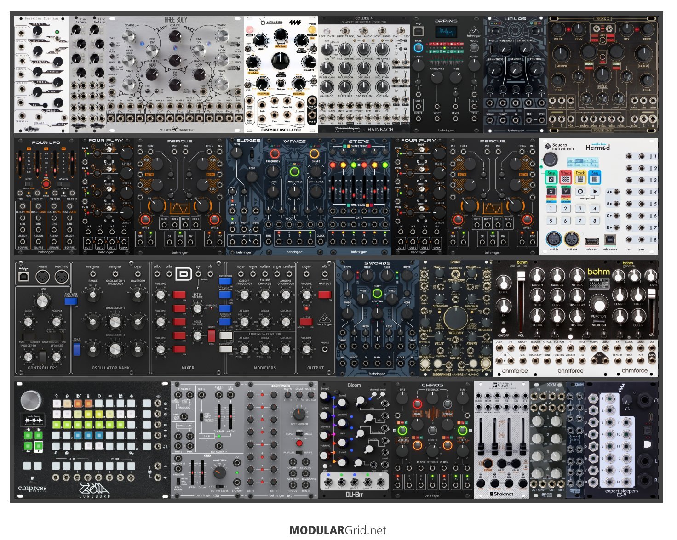Viewport: 677px width, 540px height.
Task: Push Hermod number button 1
Action: (551, 208)
